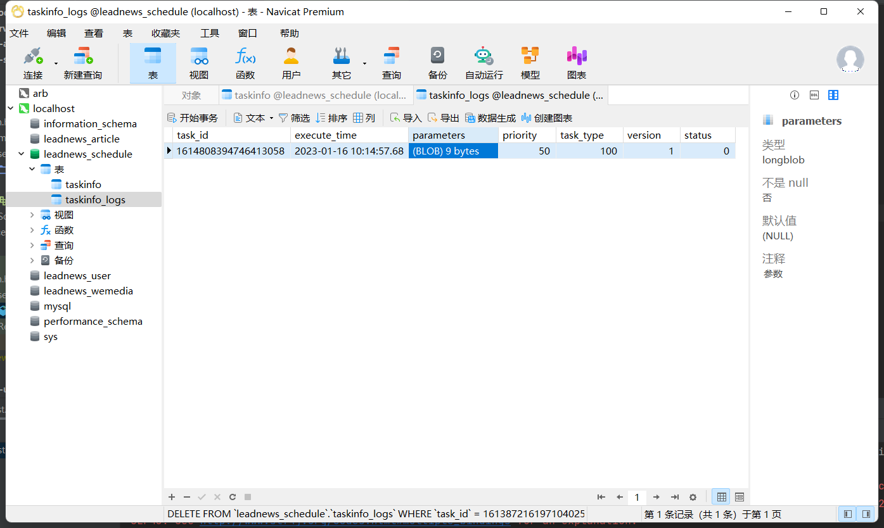Click the New Query toolbar icon
This screenshot has width=884, height=528.
pos(83,63)
